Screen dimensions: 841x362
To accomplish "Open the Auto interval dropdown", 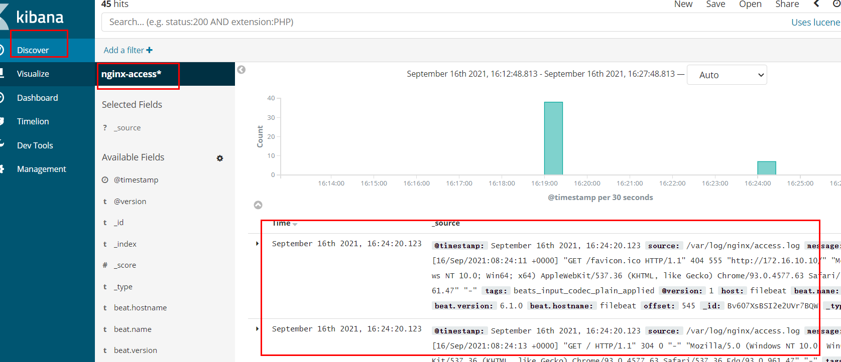I will (727, 75).
